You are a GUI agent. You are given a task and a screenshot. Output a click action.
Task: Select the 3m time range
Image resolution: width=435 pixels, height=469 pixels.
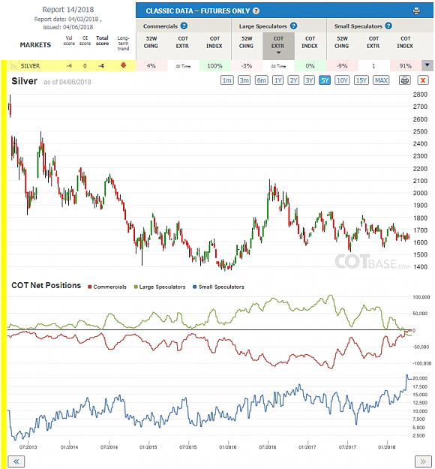244,80
